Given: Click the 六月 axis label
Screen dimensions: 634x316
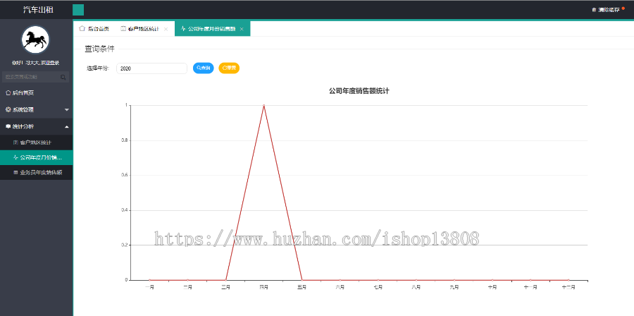Looking at the screenshot, I should coord(340,287).
